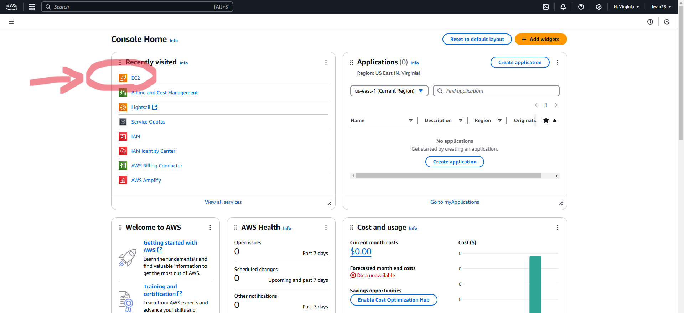Open Recently visited widget options menu
Image resolution: width=684 pixels, height=313 pixels.
[x=326, y=62]
